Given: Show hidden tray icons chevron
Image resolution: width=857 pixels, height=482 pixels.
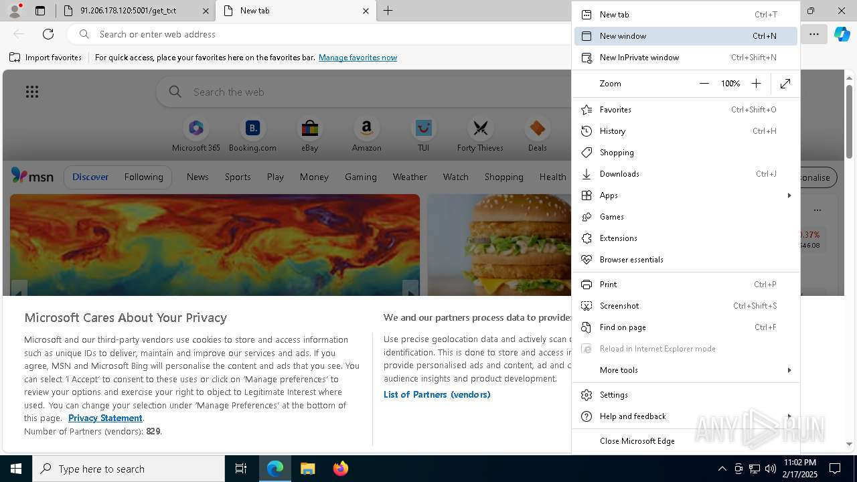Looking at the screenshot, I should point(722,469).
